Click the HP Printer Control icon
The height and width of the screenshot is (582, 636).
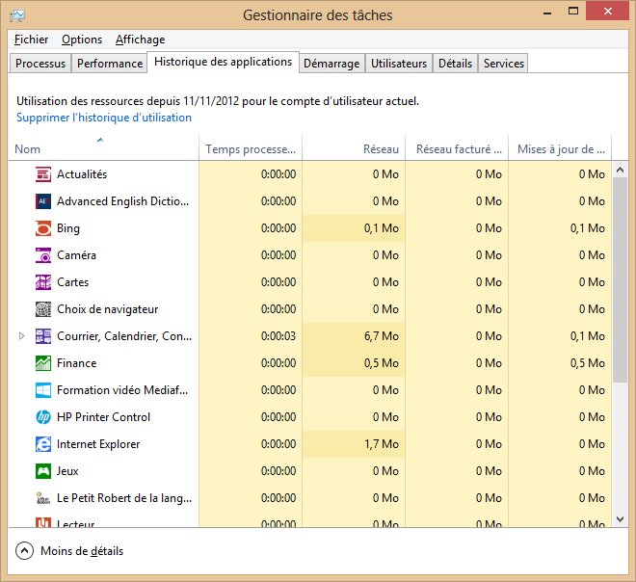(x=42, y=417)
